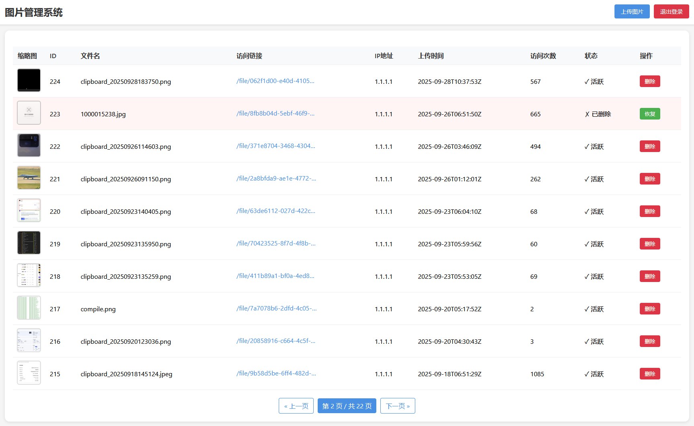Click thumbnail of image ID 219
The height and width of the screenshot is (426, 694).
(29, 243)
